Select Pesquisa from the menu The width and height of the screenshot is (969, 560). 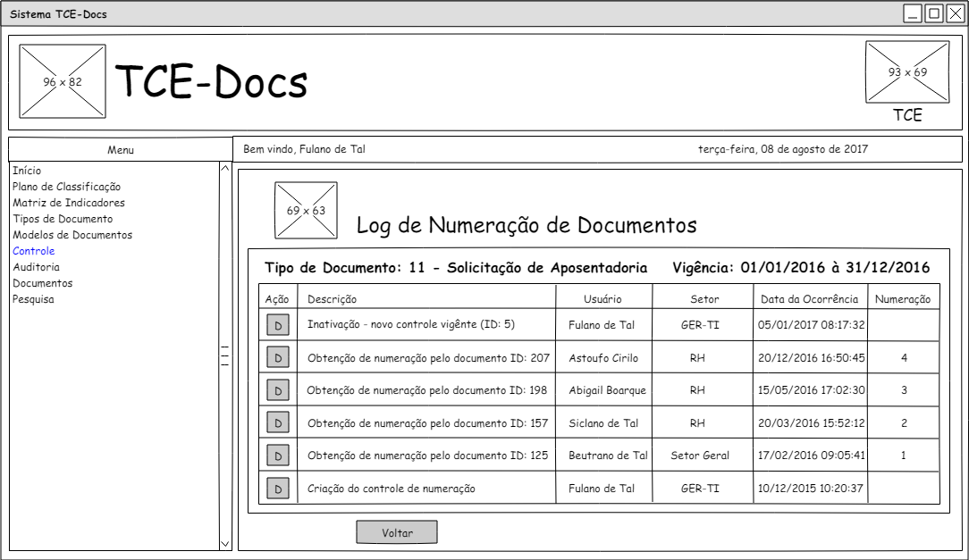click(x=33, y=299)
